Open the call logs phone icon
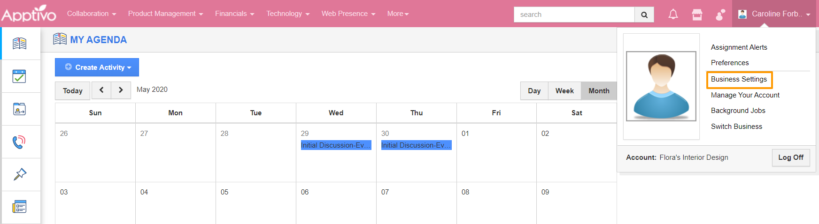 point(20,142)
